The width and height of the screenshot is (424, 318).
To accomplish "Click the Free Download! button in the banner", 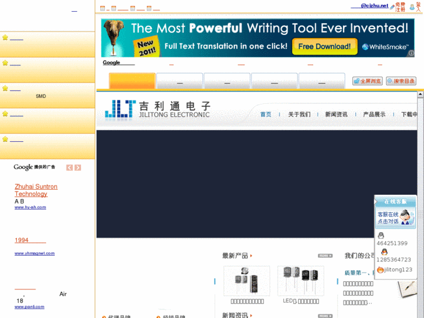I will [324, 47].
